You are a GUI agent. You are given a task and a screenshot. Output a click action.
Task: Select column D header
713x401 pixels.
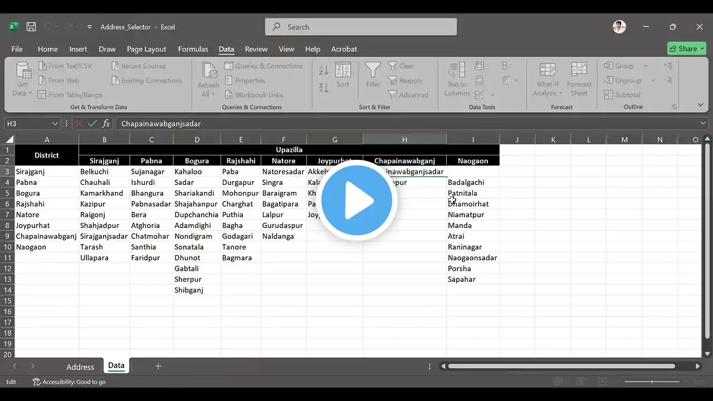197,139
